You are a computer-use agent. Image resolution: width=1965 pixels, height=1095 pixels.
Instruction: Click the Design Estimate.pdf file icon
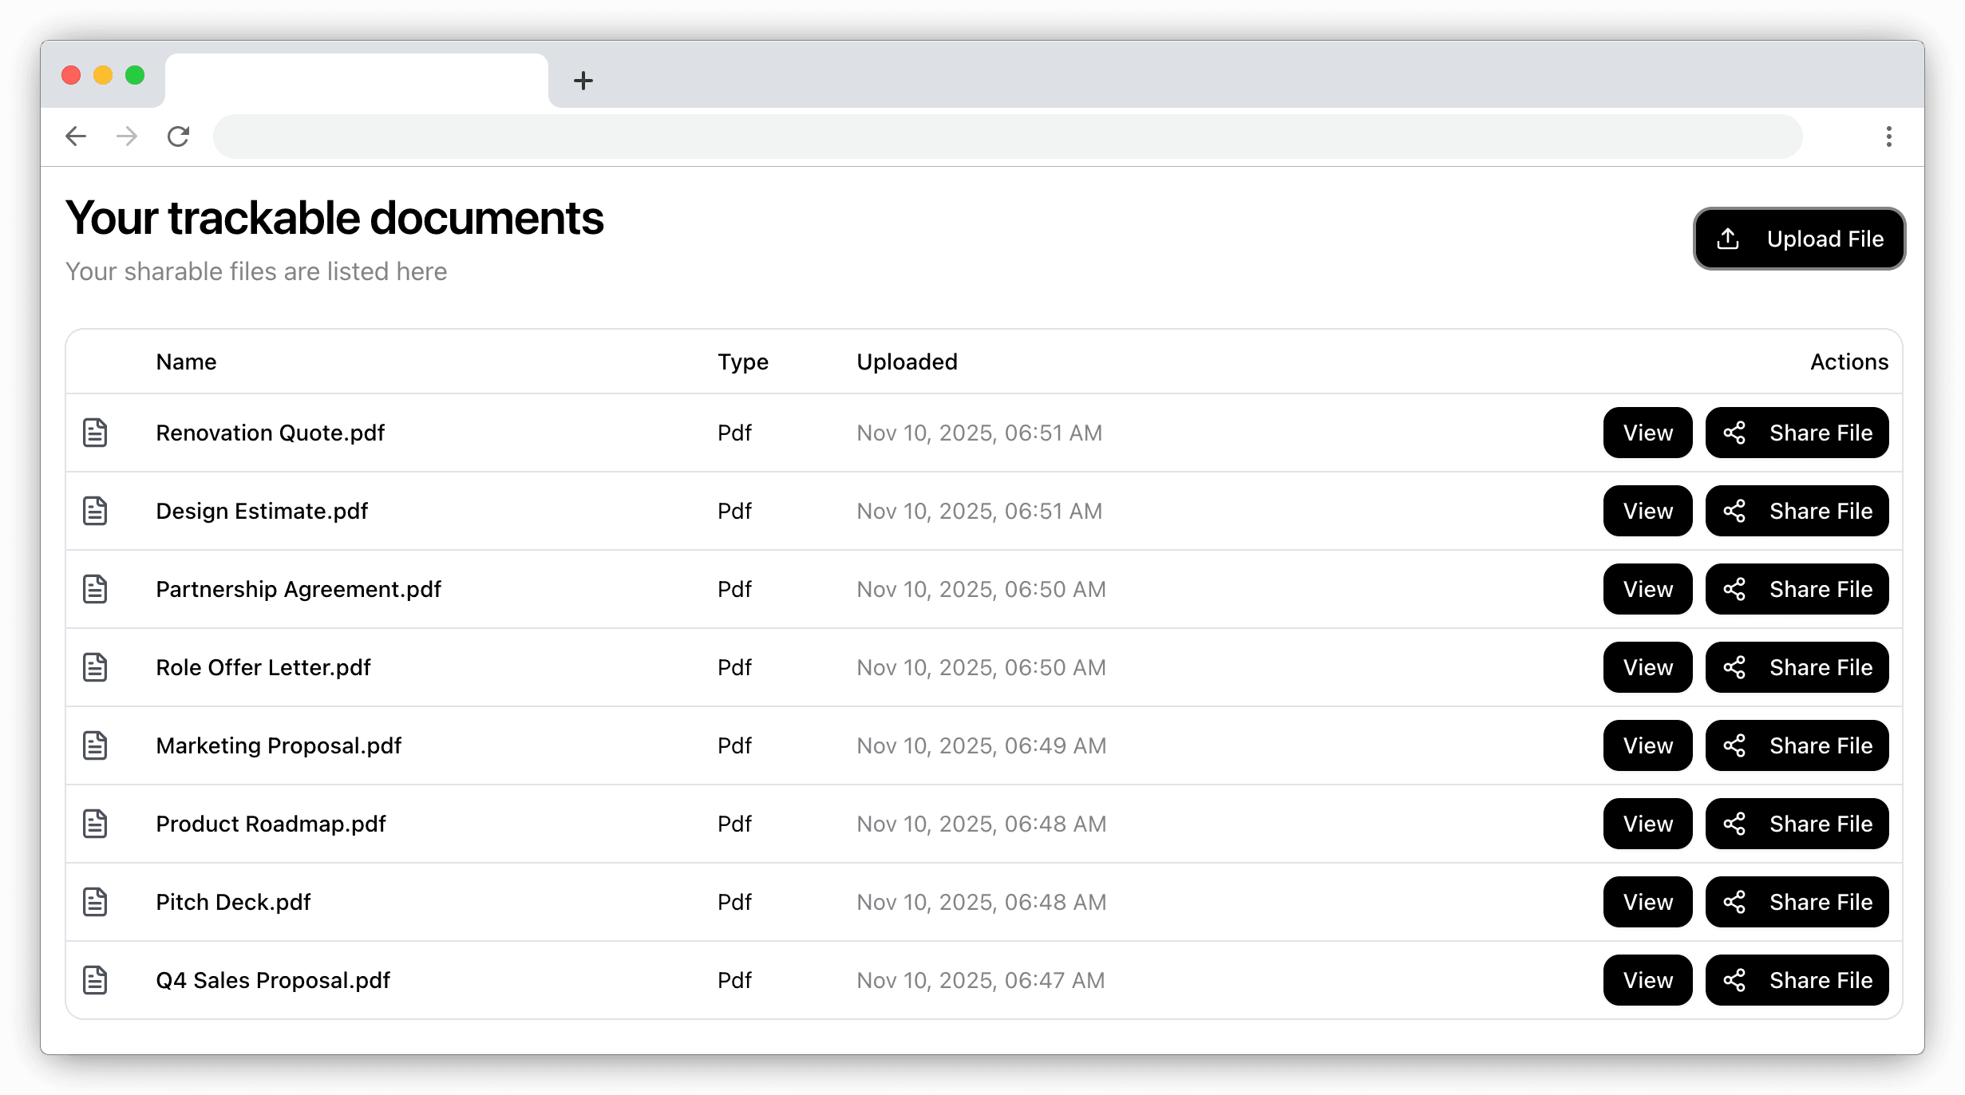click(x=95, y=510)
